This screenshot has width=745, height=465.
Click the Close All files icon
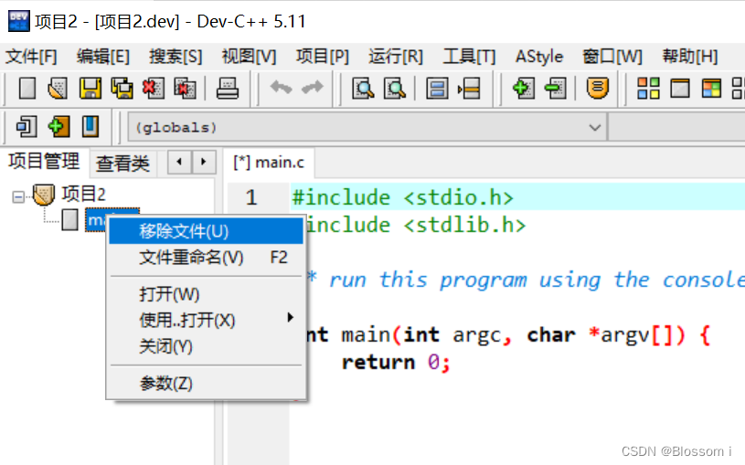(185, 89)
